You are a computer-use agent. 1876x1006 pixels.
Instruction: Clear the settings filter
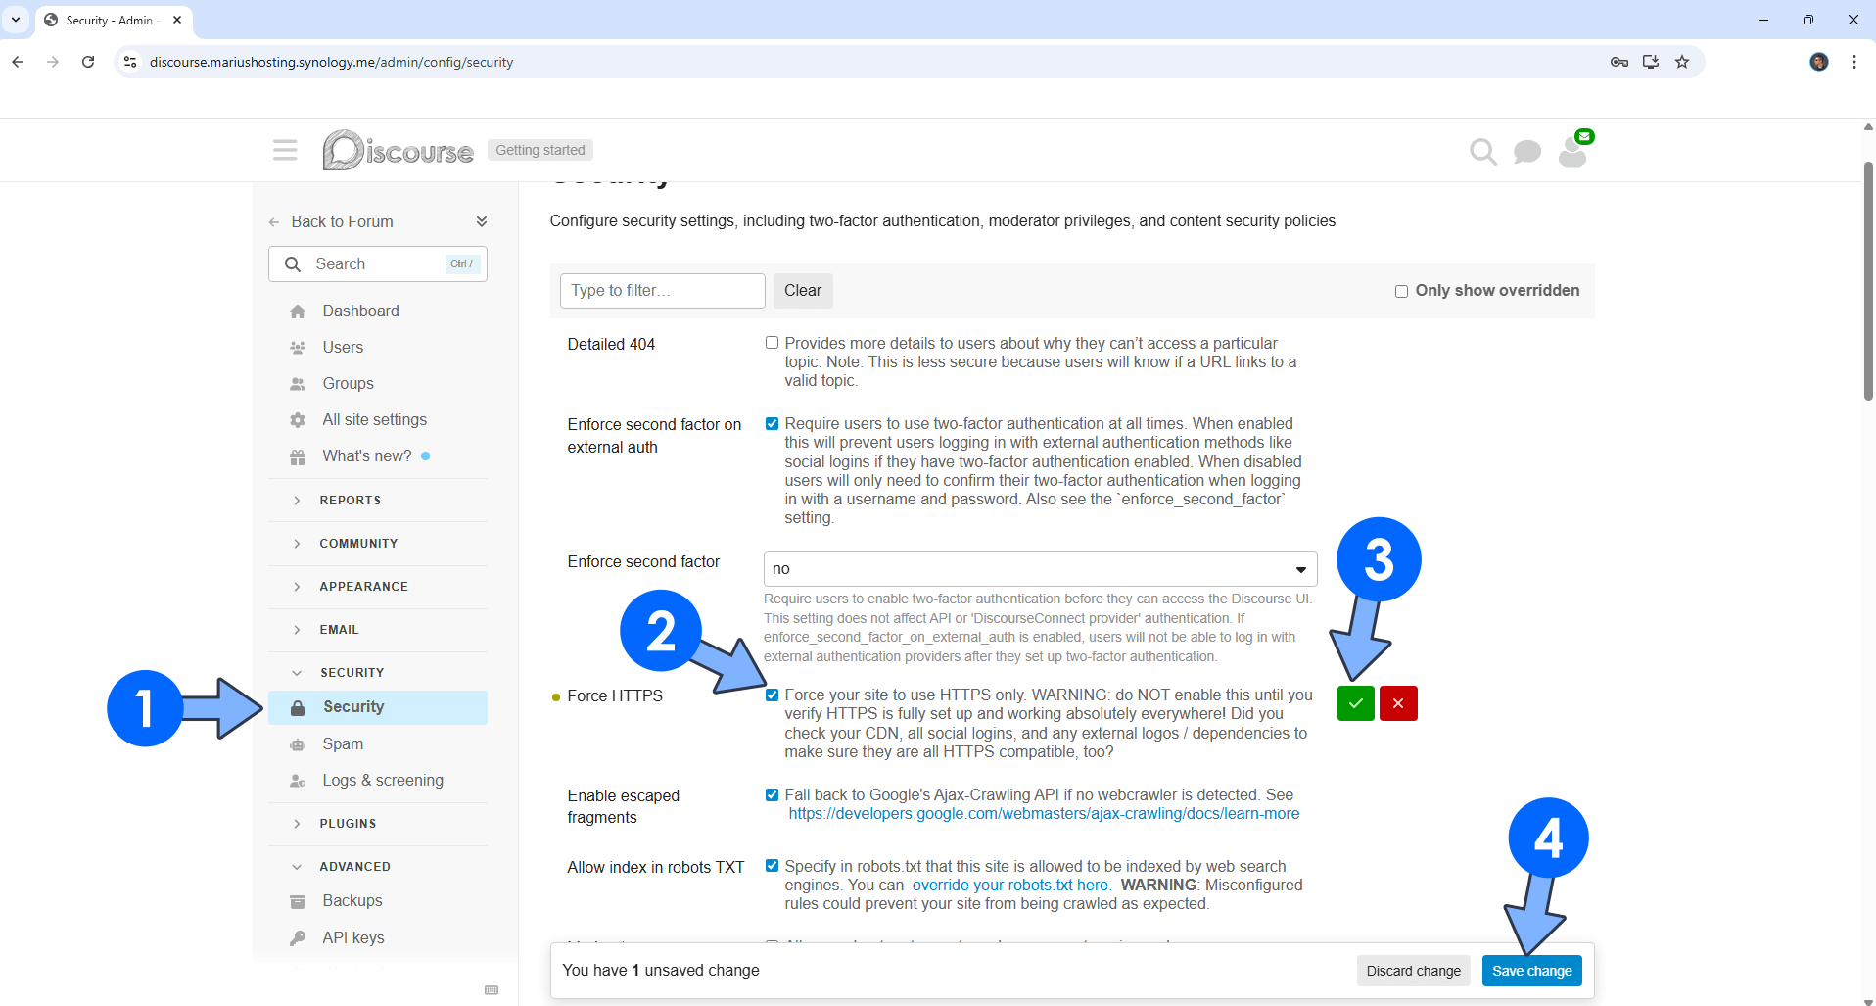point(802,291)
